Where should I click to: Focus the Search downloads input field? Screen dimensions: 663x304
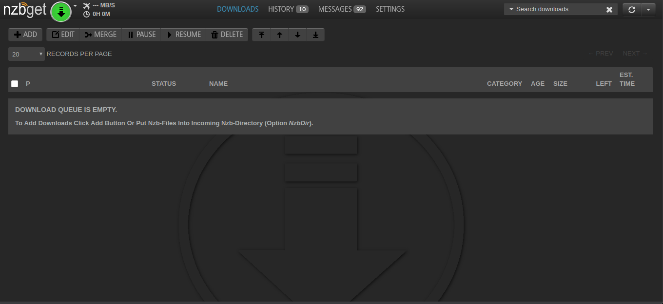pos(556,9)
